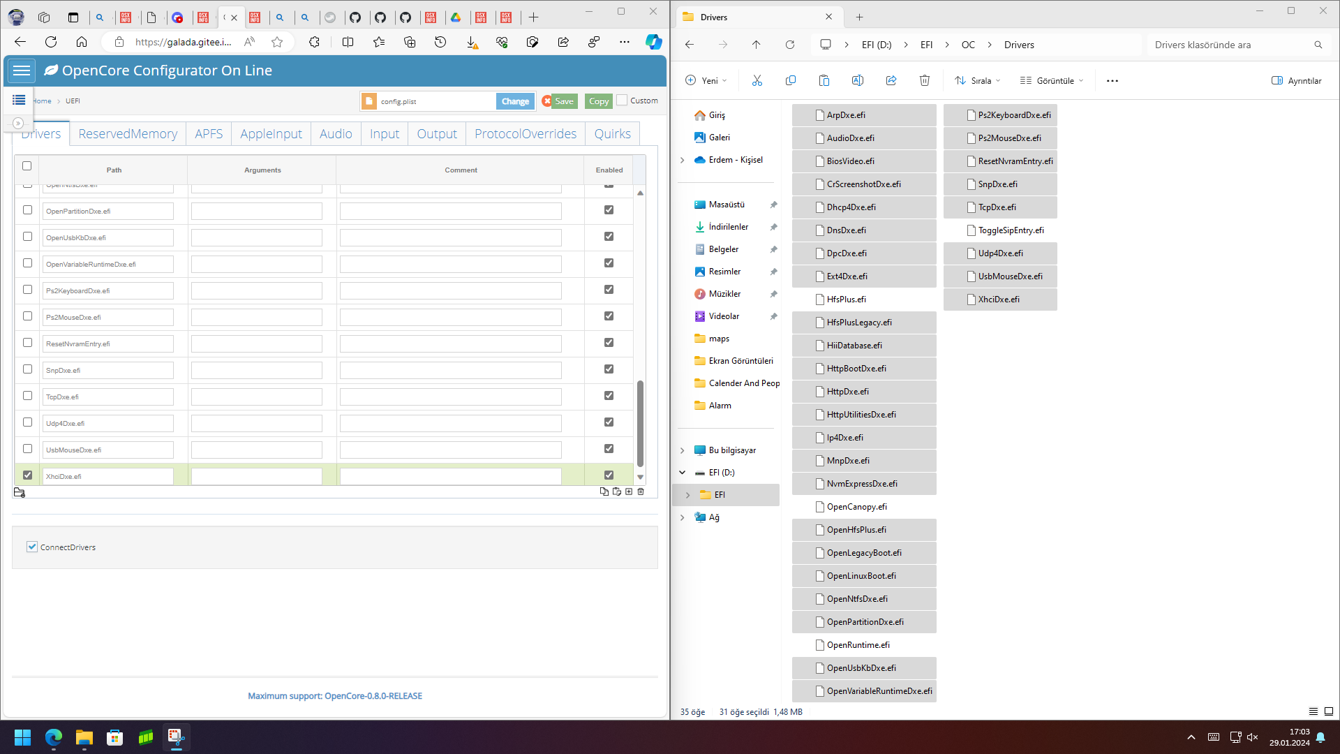Click the cut scissors icon in Explorer toolbar
This screenshot has height=754, width=1340.
757,81
